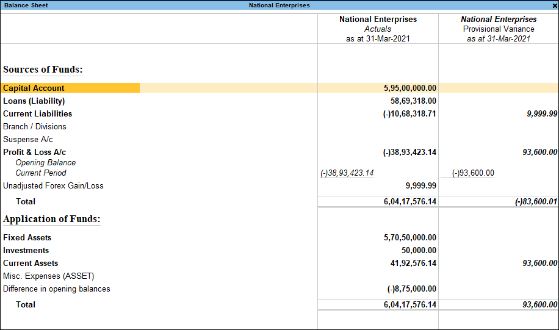Select the Suspense A/c row
This screenshot has width=559, height=330.
(28, 139)
